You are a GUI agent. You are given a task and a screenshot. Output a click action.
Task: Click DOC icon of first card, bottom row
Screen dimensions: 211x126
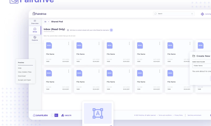[x=49, y=73]
